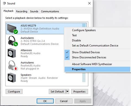This screenshot has width=131, height=106.
Task: Click 'Default Device' status under ASUS MG279
Action: pyautogui.click(x=29, y=32)
